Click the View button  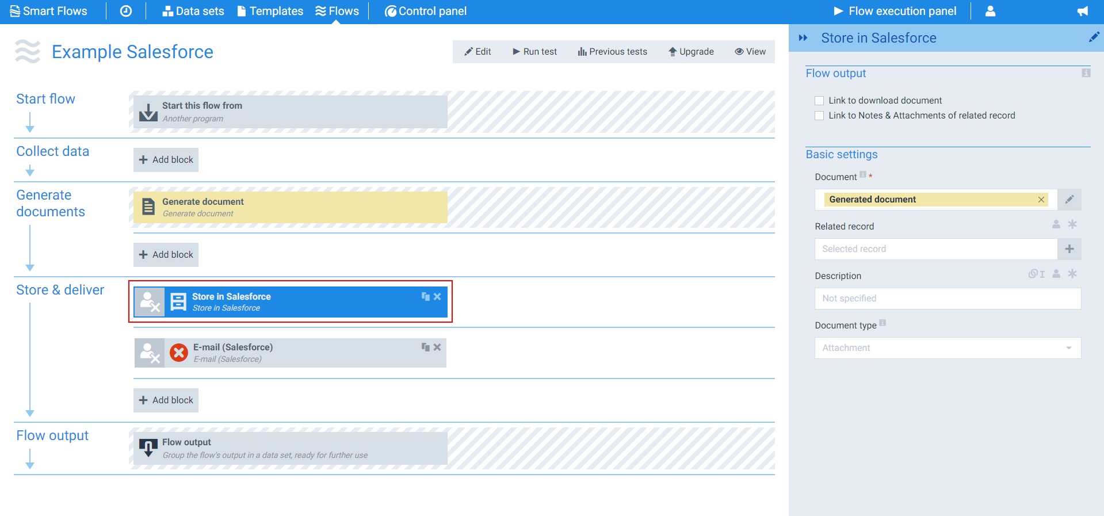click(750, 52)
